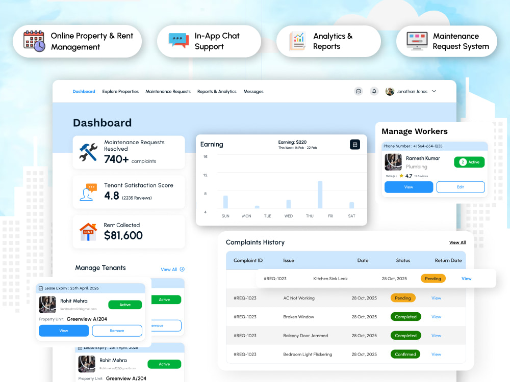Click the SUN earnings bar in chart
This screenshot has height=382, width=510.
click(225, 202)
